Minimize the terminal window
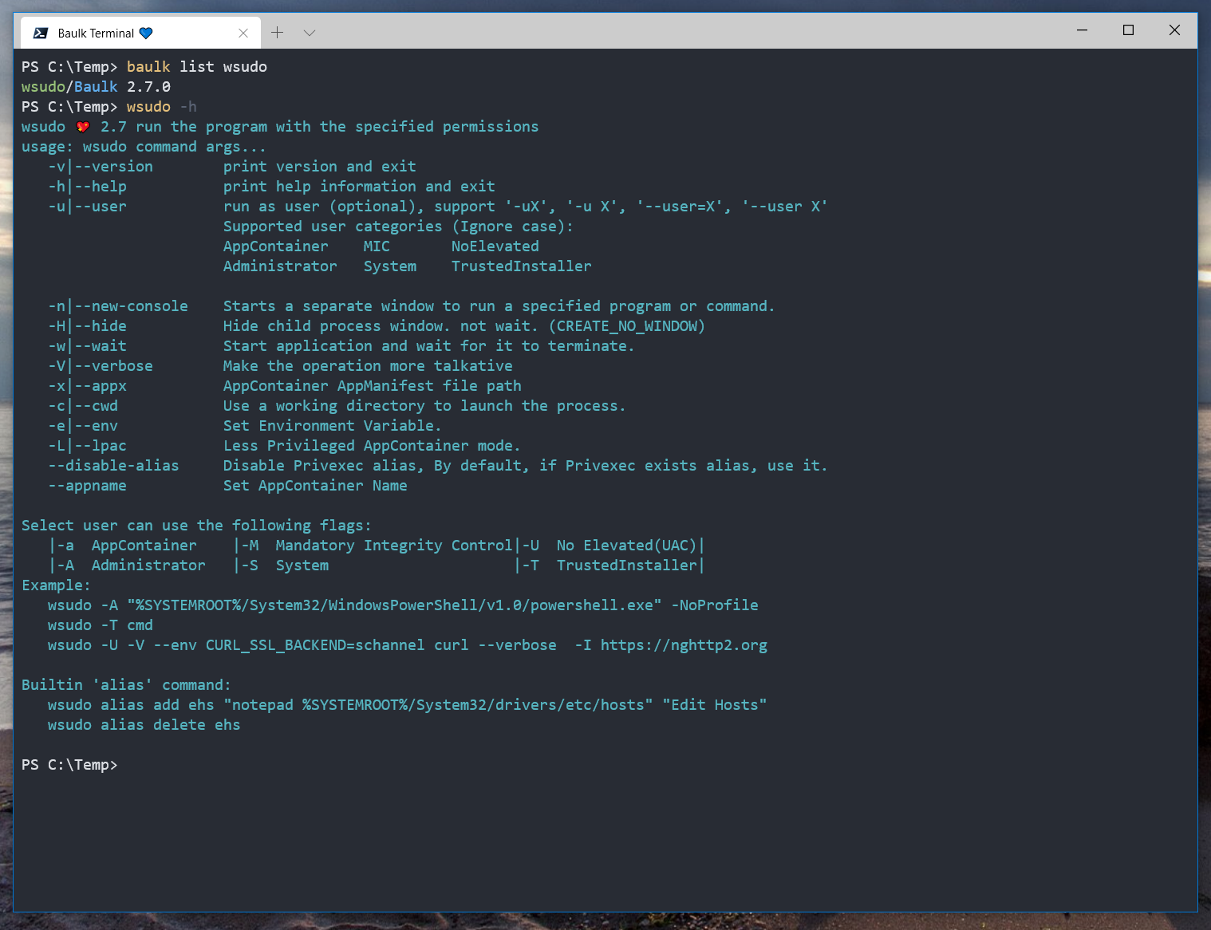 [1082, 30]
